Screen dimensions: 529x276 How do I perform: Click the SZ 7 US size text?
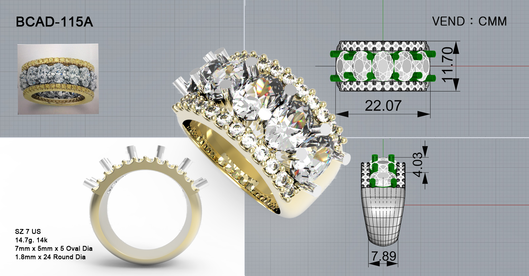28,232
